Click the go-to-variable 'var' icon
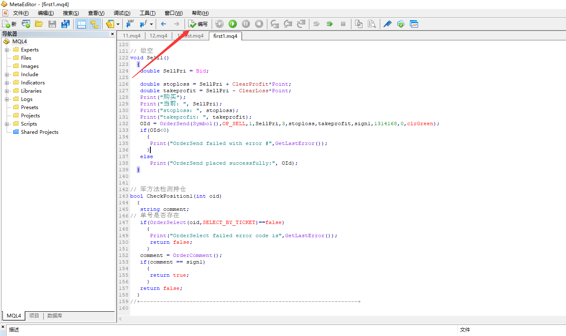The width and height of the screenshot is (566, 336). [x=130, y=24]
